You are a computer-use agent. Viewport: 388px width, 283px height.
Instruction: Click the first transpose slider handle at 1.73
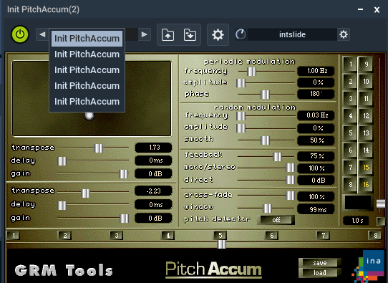(99, 148)
